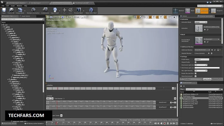The image size is (224, 126).
Task: Toggle playback looping
Action: tap(177, 123)
